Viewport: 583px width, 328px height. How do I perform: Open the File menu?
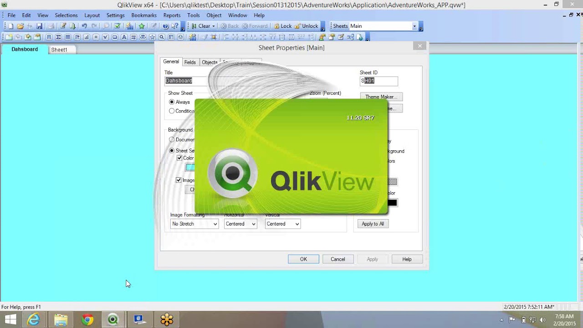point(11,15)
